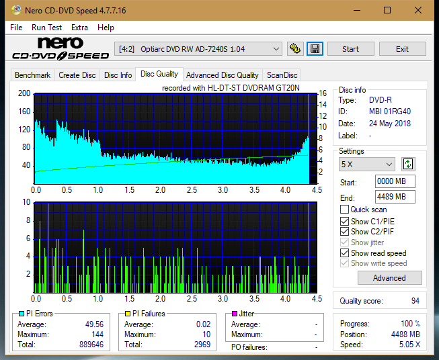
Task: Open the drive selection dropdown
Action: pyautogui.click(x=198, y=49)
